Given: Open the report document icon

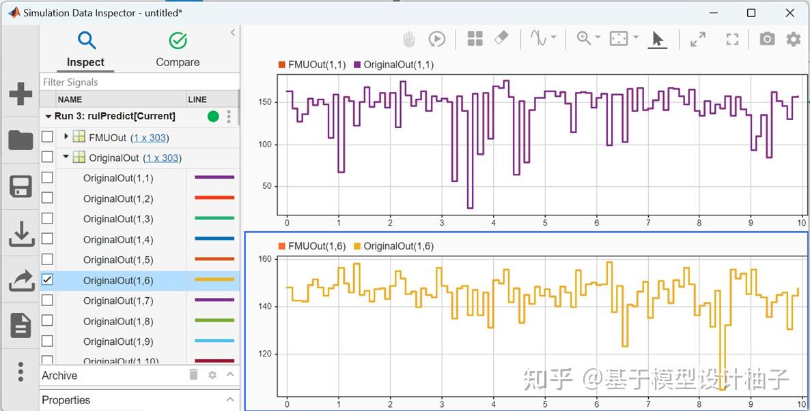Looking at the screenshot, I should pos(20,325).
